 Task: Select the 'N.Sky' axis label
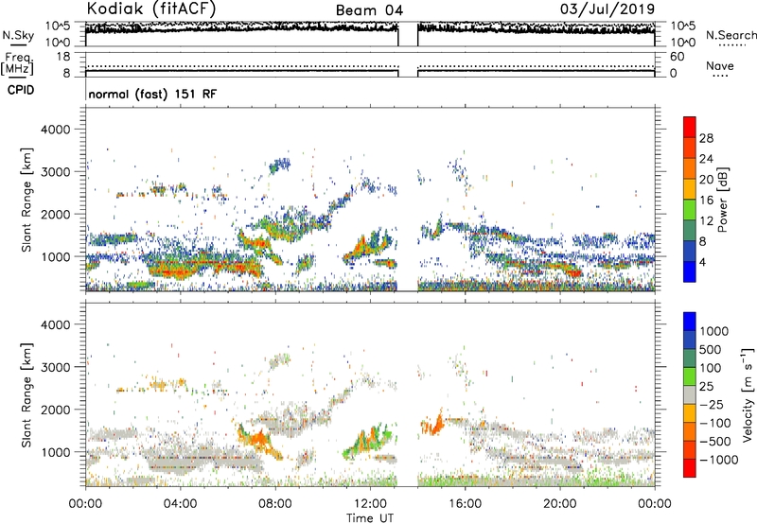click(x=18, y=35)
